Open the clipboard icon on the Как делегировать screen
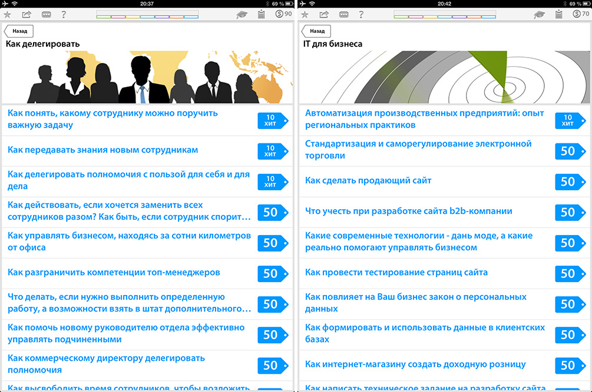The width and height of the screenshot is (592, 392). [262, 15]
